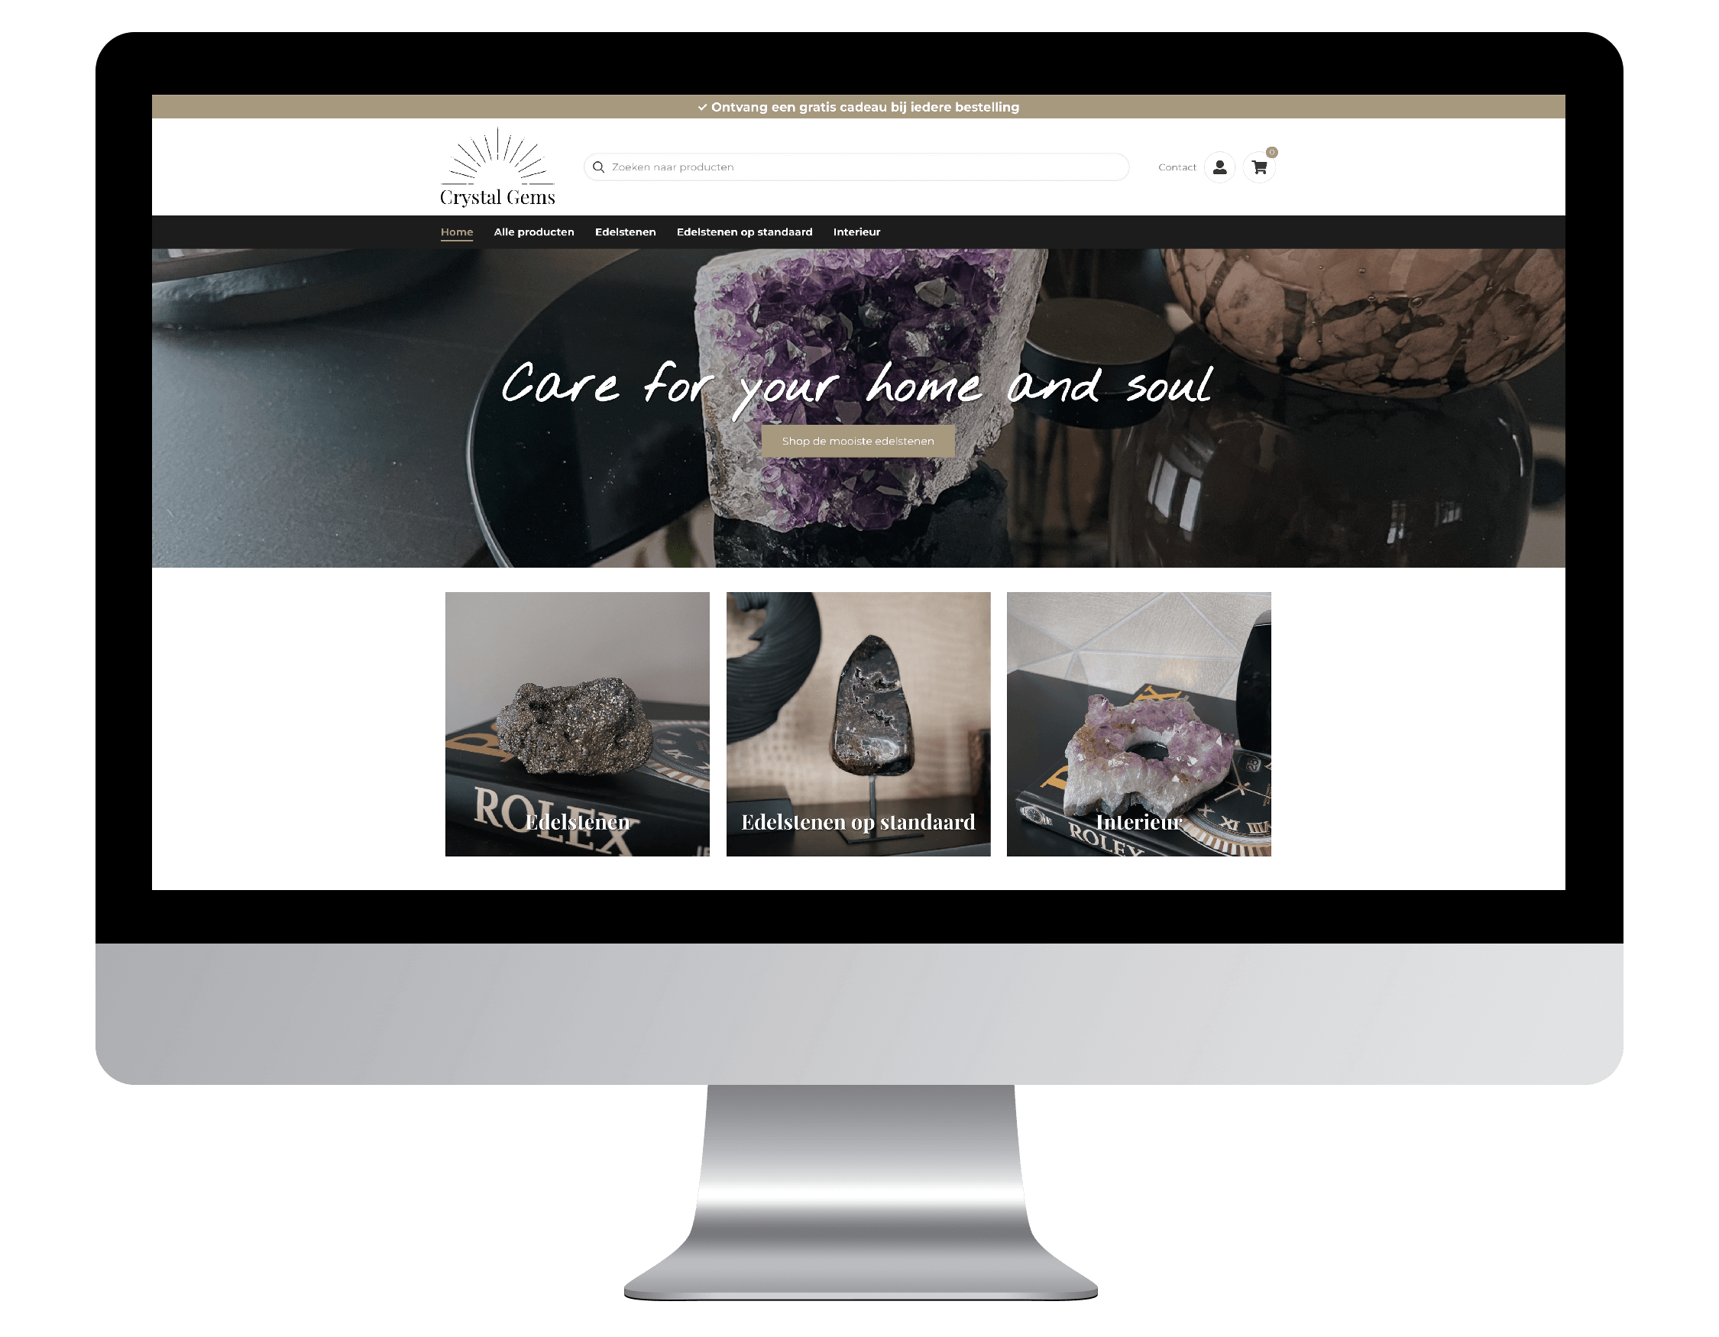Click the cart item count badge
The width and height of the screenshot is (1719, 1337).
coord(1271,152)
